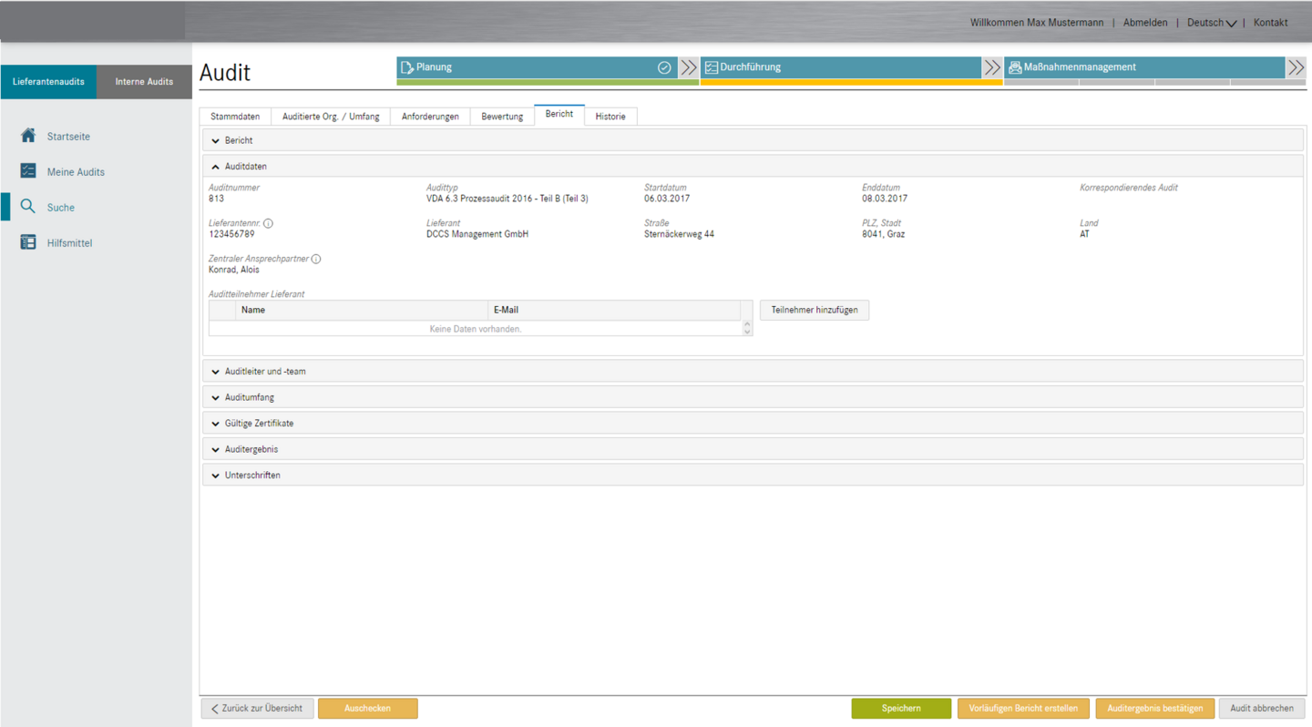1312x727 pixels.
Task: Click the Suche magnifier icon
Action: click(28, 207)
